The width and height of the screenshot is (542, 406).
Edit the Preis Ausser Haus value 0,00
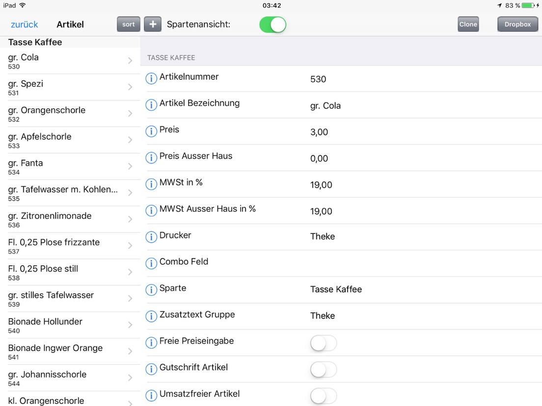(x=319, y=158)
